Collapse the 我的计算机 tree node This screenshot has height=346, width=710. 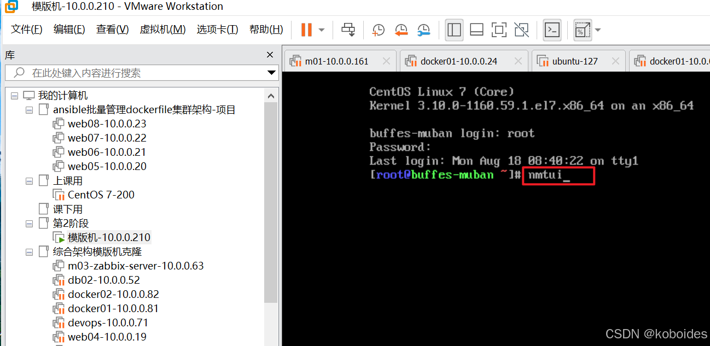14,96
